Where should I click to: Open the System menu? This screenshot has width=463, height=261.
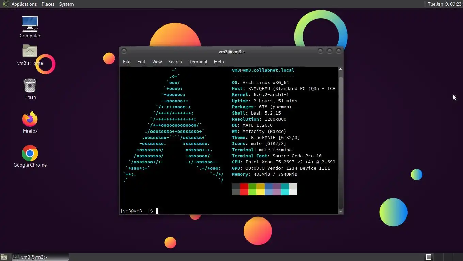[x=66, y=4]
